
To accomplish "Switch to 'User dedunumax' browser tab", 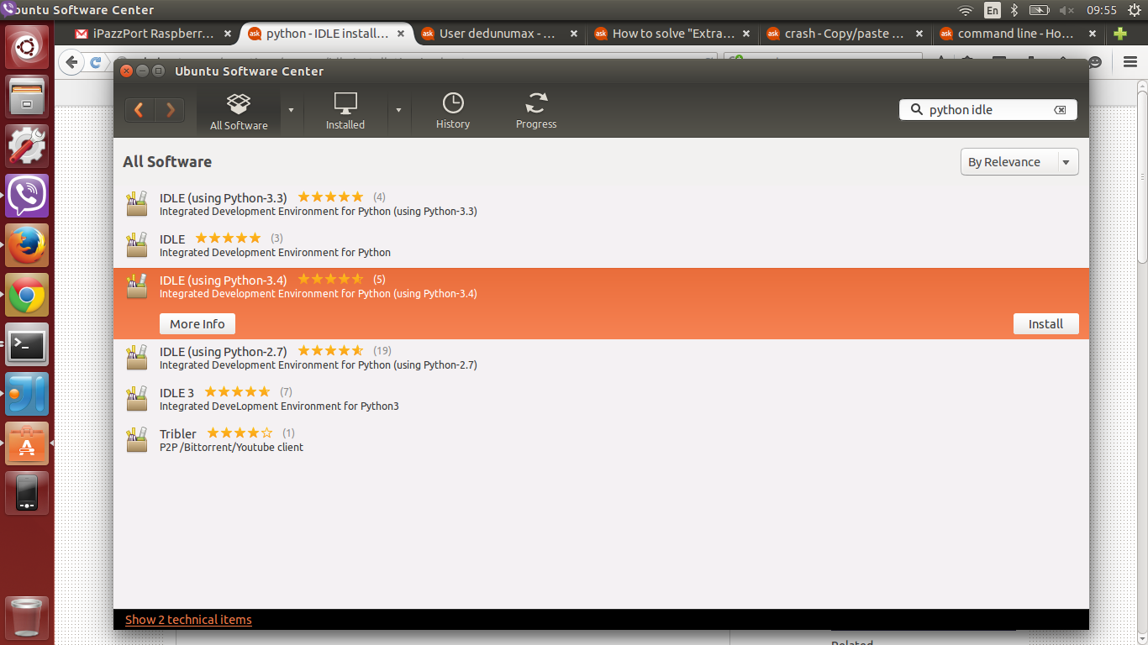I will [498, 34].
